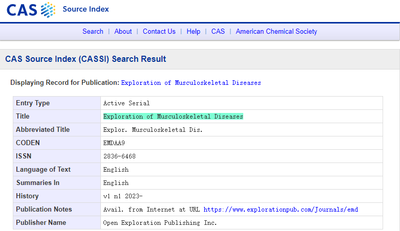
Task: Click the 'CAS Source Index (CASSI) Search Result' heading
Action: [86, 59]
